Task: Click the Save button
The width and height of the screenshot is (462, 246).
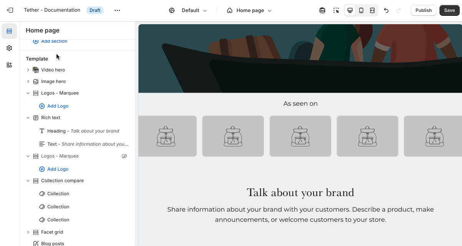Action: click(449, 10)
